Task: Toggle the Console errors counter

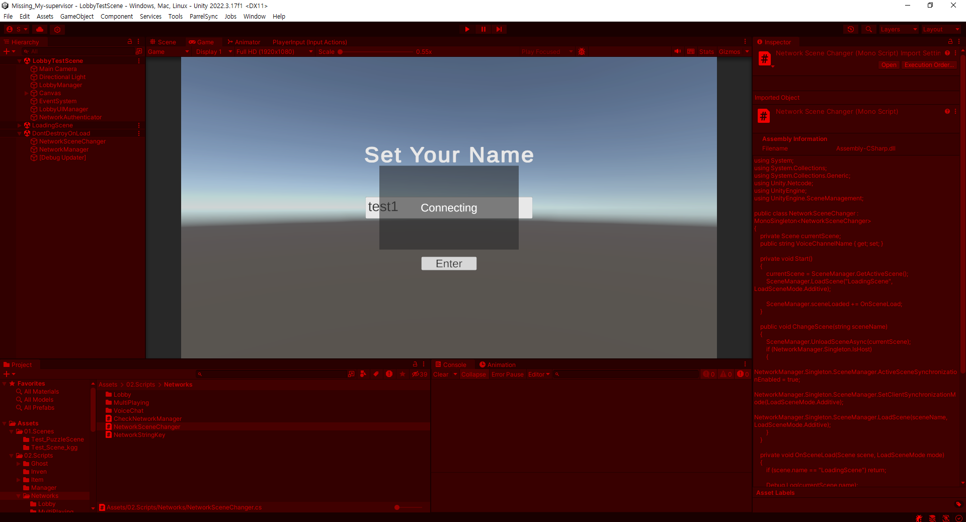Action: click(743, 374)
